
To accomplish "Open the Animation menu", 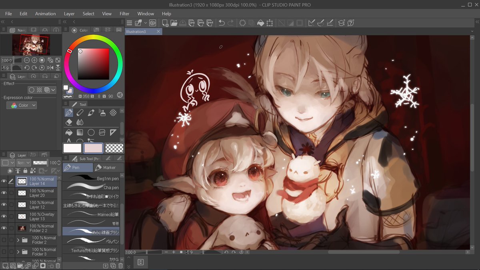I will [45, 13].
